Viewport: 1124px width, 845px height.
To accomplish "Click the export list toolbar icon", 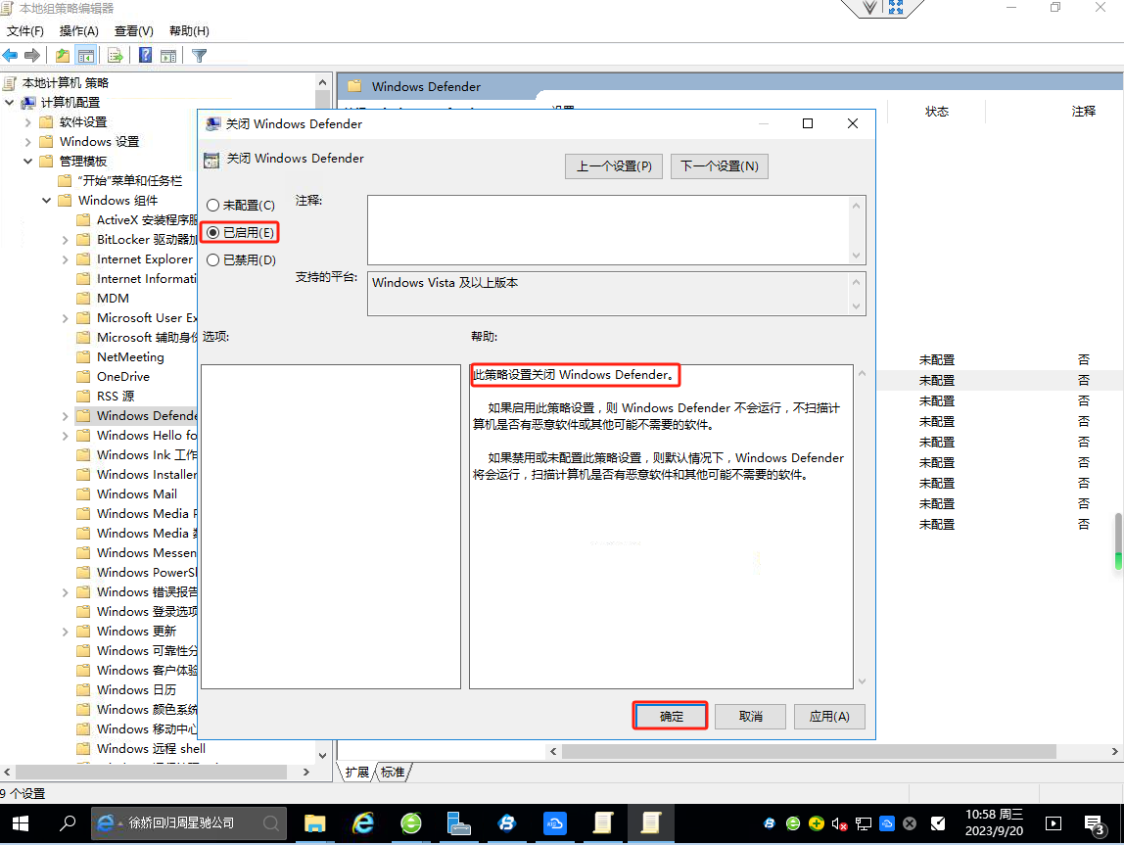I will click(x=115, y=55).
